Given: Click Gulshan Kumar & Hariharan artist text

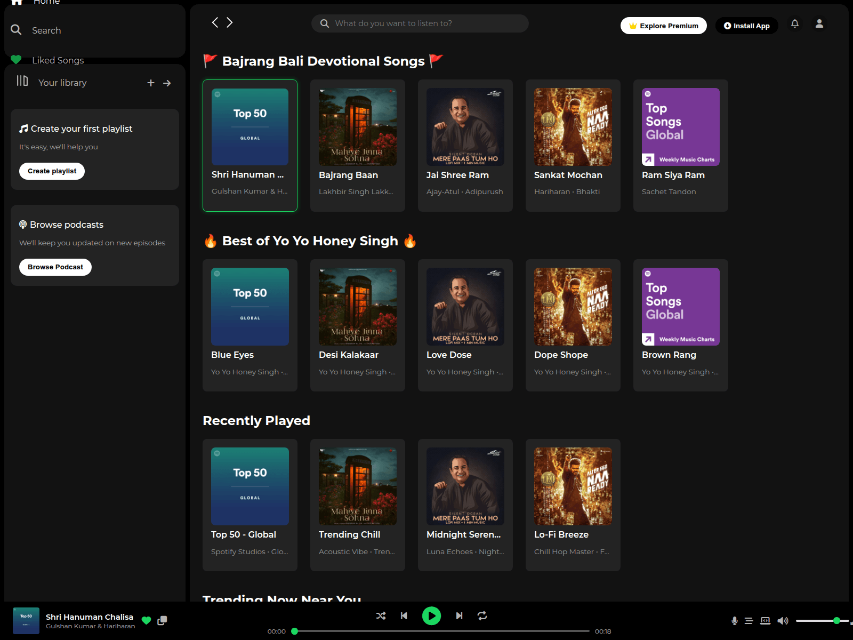Looking at the screenshot, I should pos(91,626).
